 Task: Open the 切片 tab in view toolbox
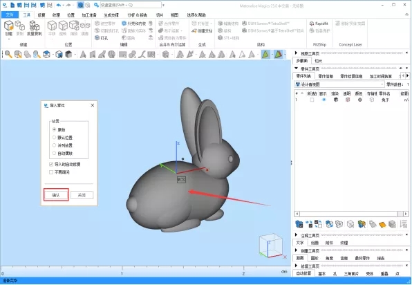[318, 61]
